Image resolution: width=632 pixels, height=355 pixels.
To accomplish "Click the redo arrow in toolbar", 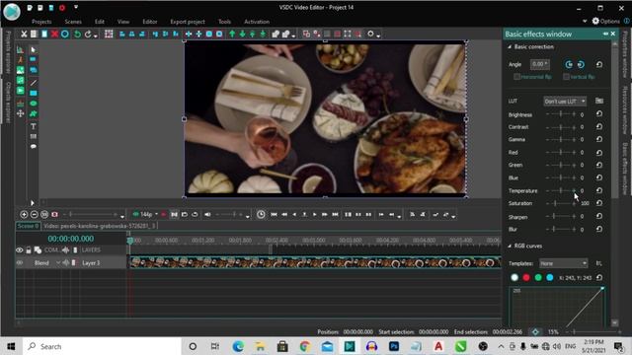I will [x=88, y=35].
